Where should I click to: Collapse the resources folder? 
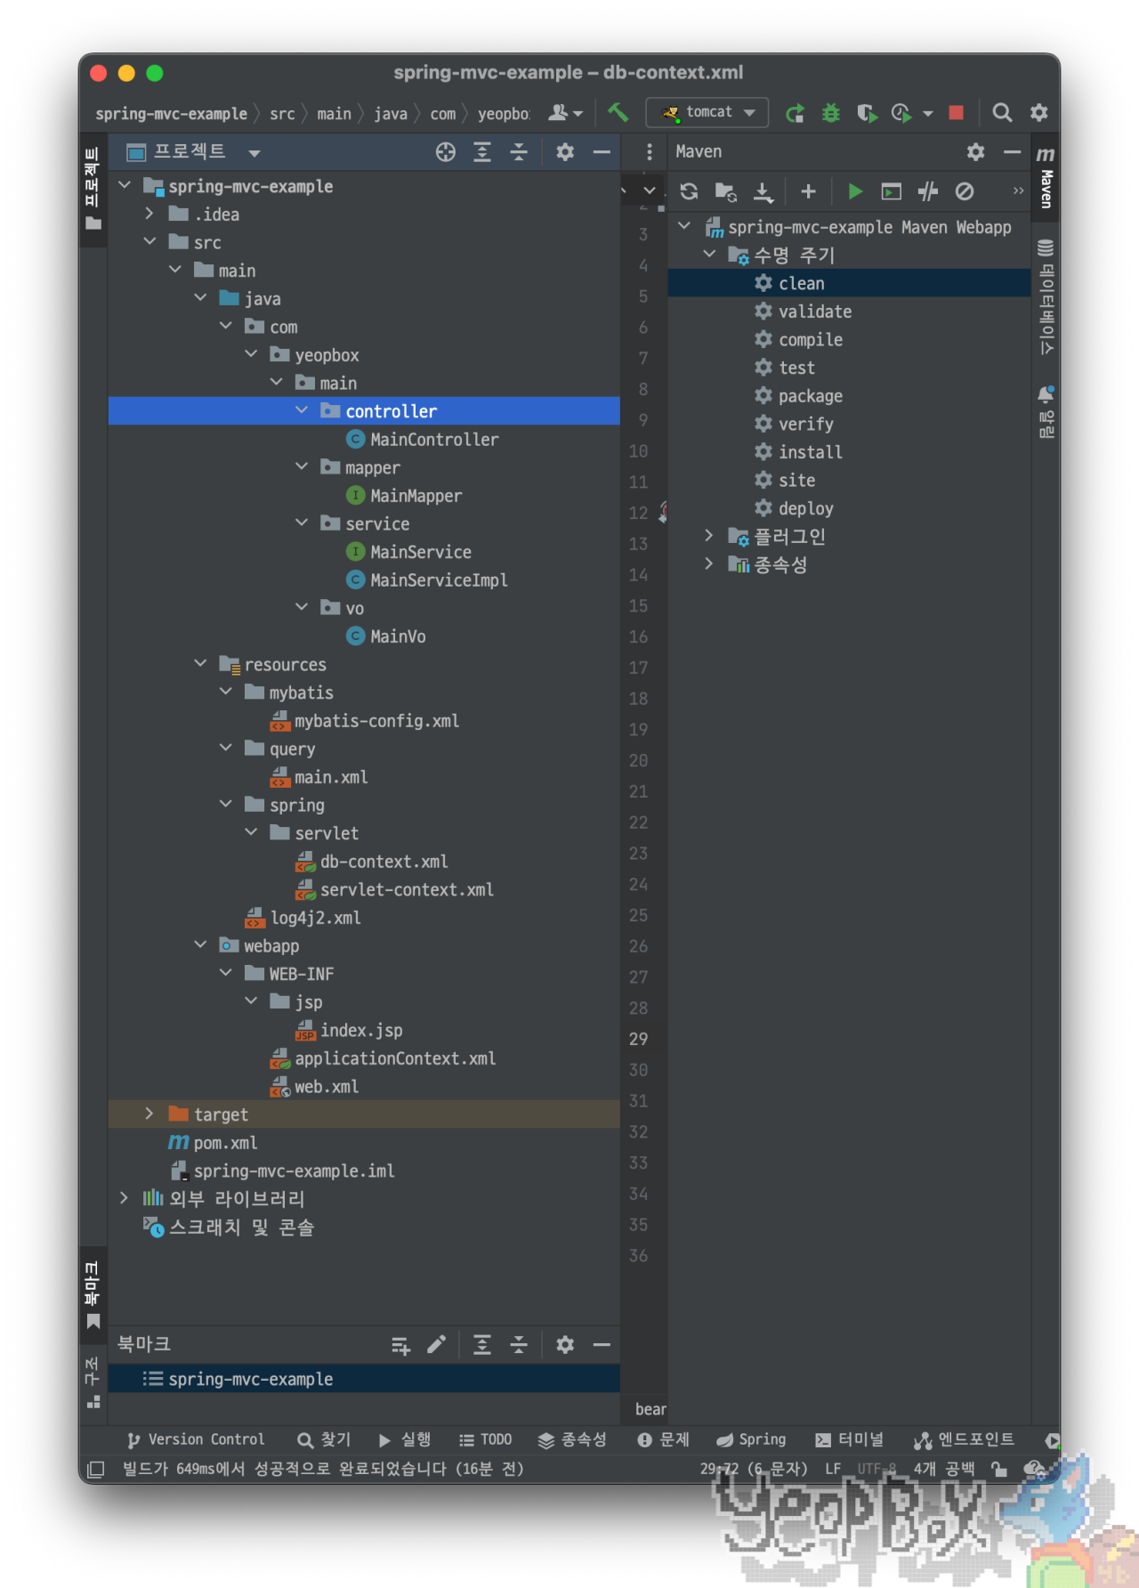tap(200, 664)
